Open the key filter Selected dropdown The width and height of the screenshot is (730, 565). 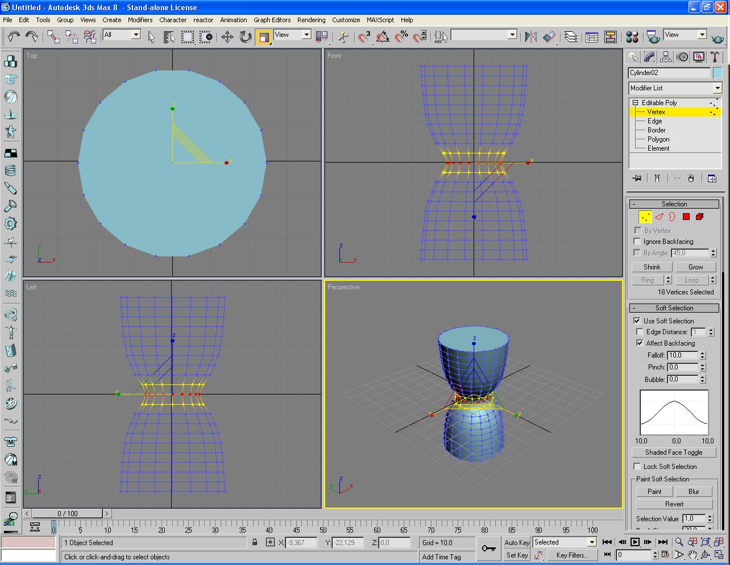[x=592, y=542]
